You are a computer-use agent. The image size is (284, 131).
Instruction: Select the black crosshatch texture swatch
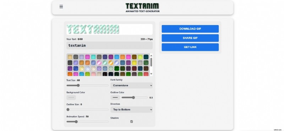76,57
